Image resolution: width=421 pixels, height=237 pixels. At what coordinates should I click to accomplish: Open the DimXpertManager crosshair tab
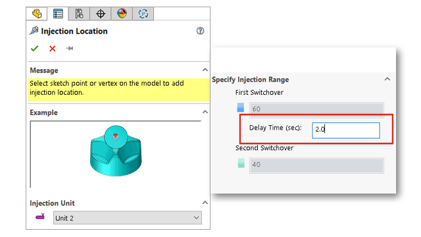[101, 14]
